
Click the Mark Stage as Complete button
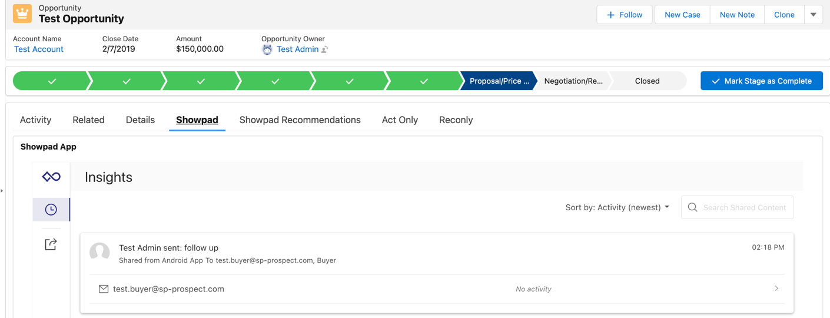tap(761, 81)
